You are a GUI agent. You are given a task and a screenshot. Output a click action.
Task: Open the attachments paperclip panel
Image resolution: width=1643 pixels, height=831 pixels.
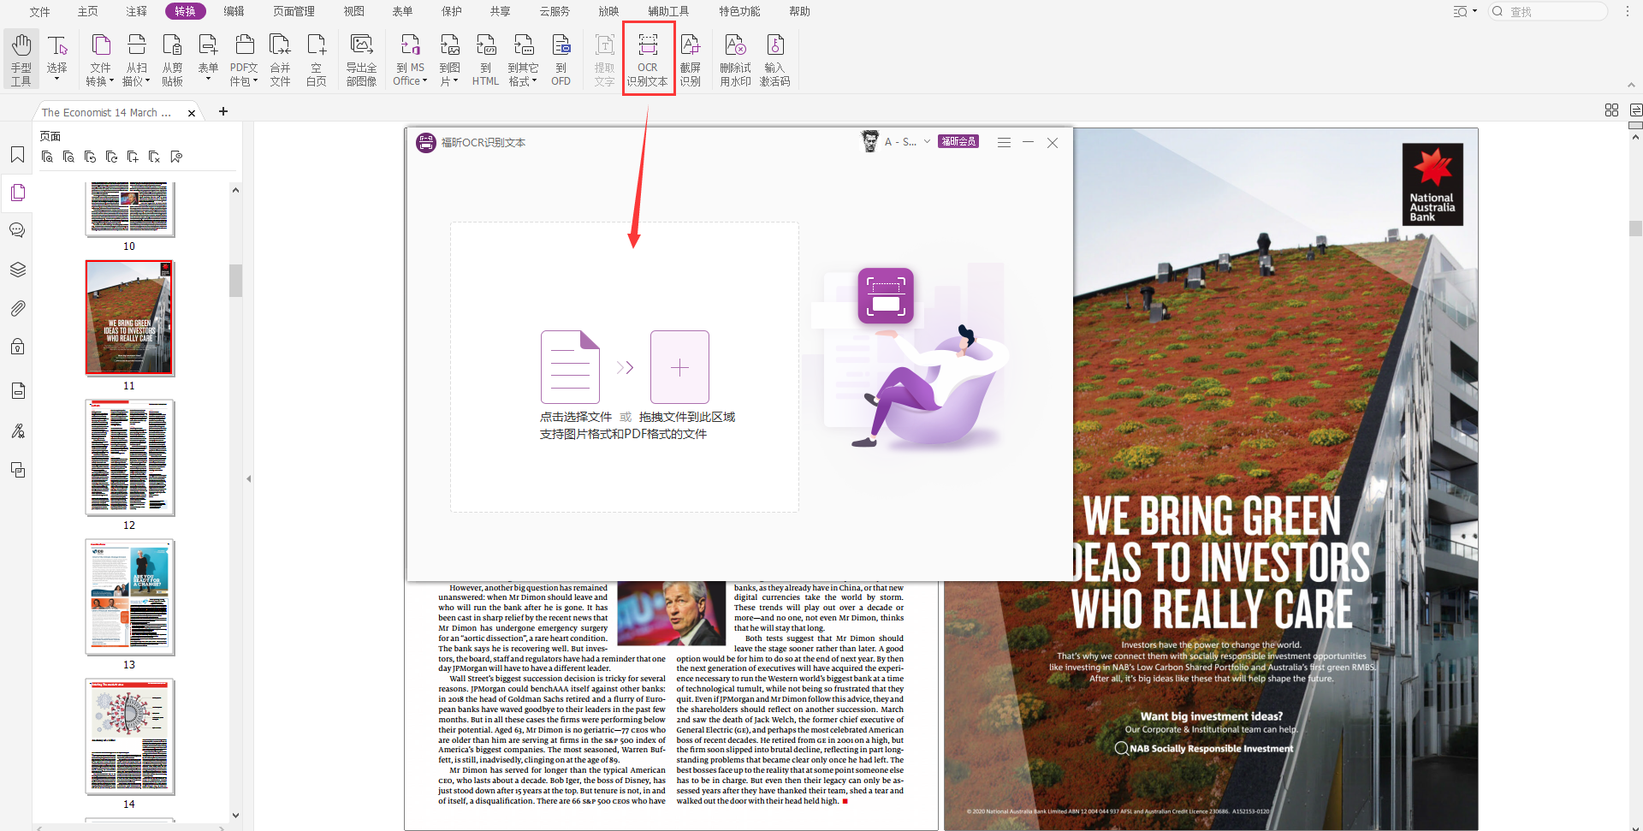(17, 308)
